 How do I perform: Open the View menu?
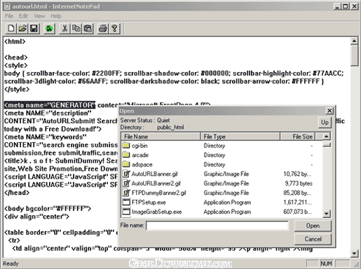(x=39, y=16)
